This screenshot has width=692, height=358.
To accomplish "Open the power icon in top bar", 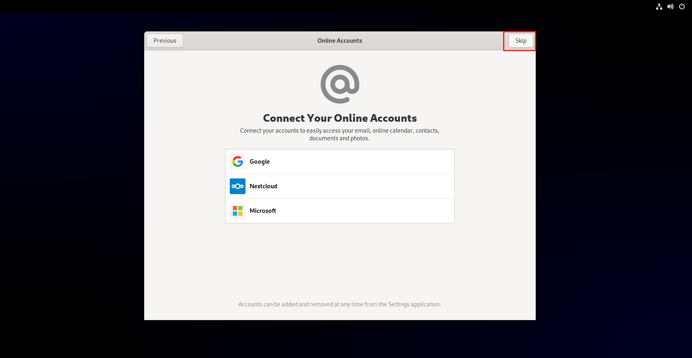I will 682,6.
